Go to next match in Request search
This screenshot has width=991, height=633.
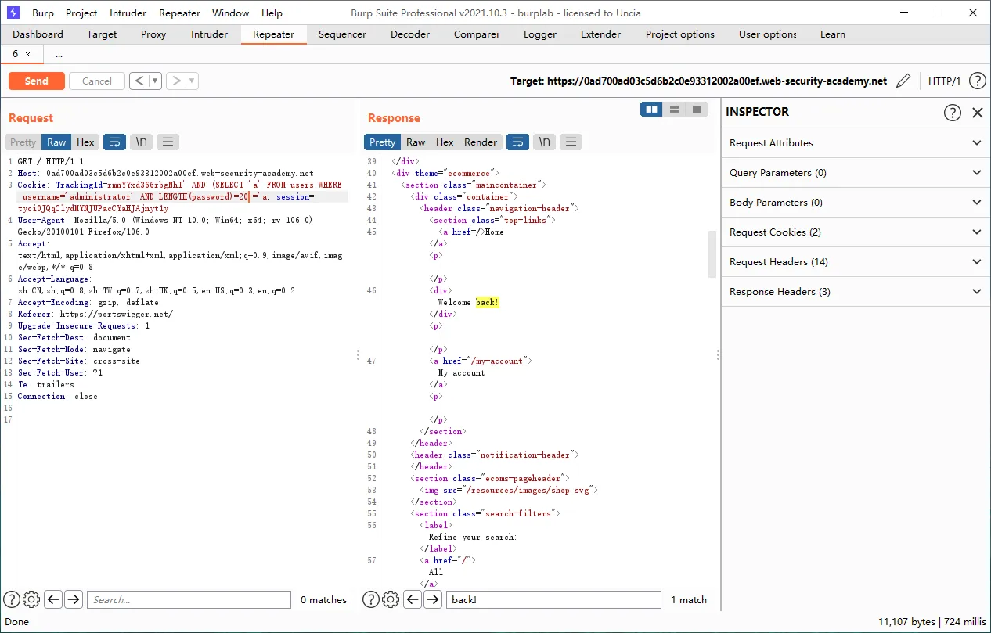coord(74,599)
